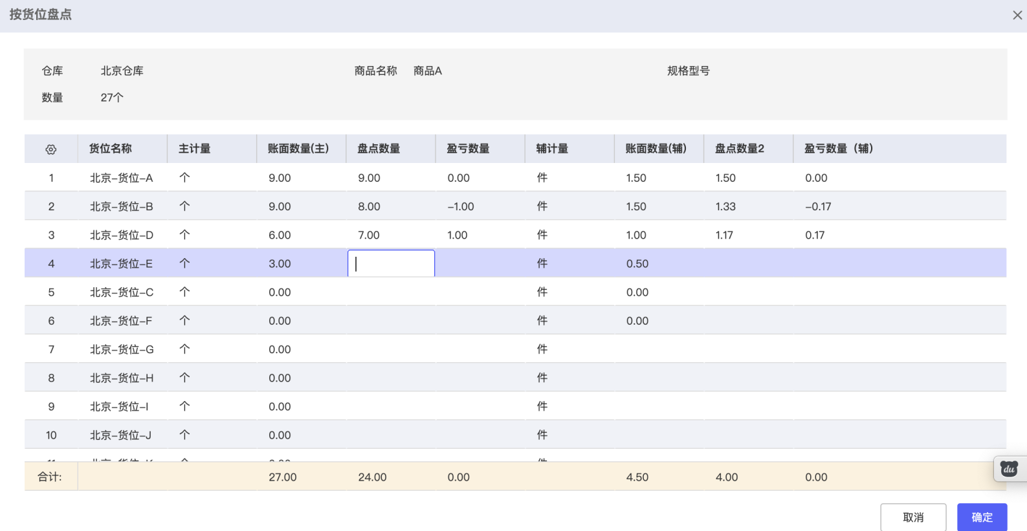Select row 北京-货位-H
This screenshot has width=1027, height=531.
click(122, 378)
